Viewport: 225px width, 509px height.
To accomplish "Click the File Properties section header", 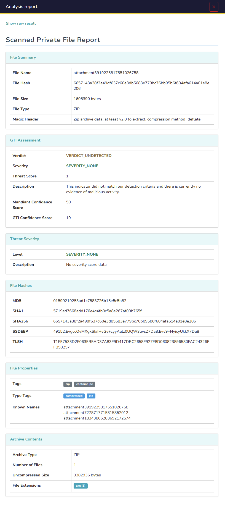I will pos(24,368).
